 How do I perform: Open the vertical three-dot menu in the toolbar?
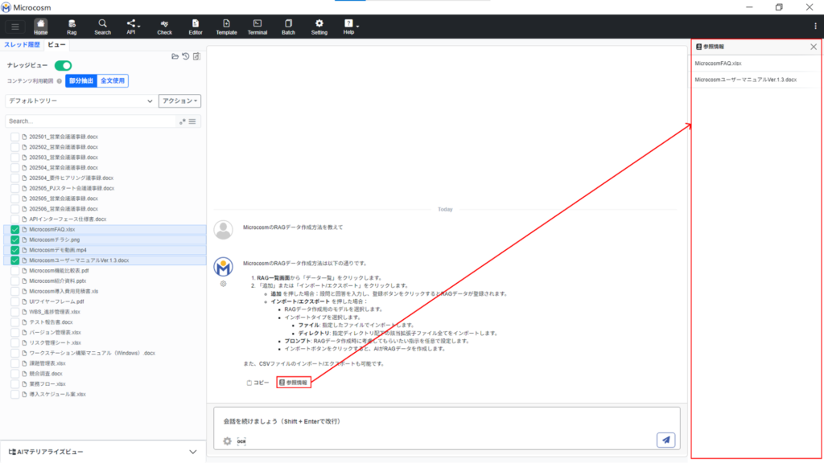coord(815,27)
